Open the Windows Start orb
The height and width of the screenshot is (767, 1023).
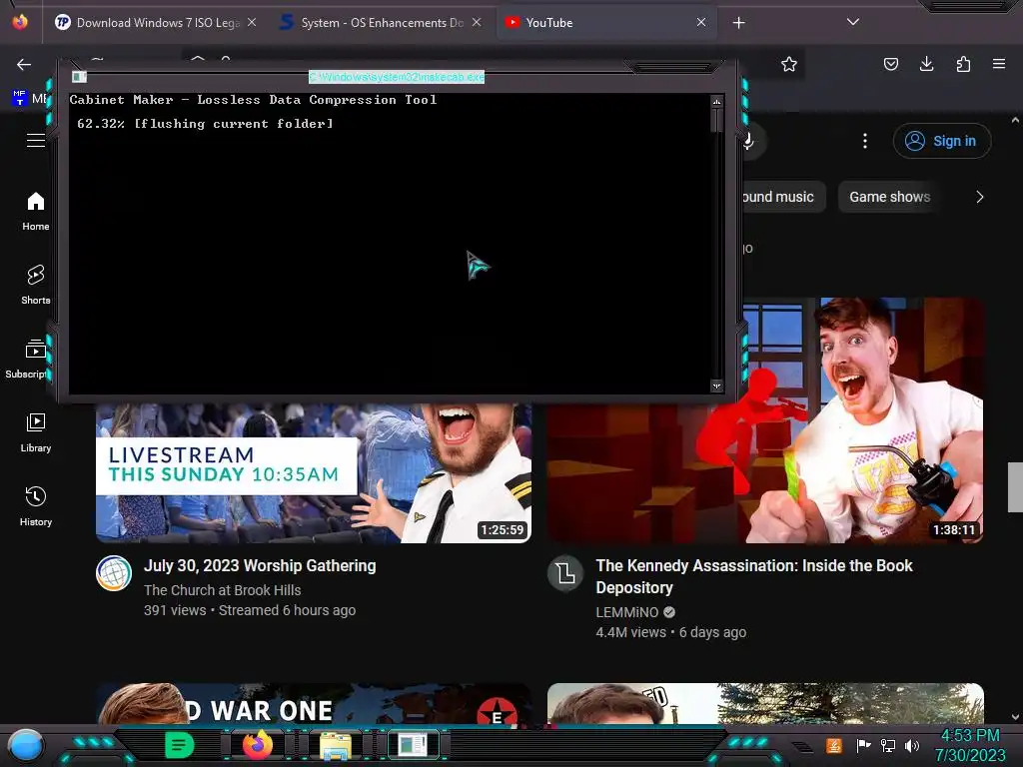point(26,745)
